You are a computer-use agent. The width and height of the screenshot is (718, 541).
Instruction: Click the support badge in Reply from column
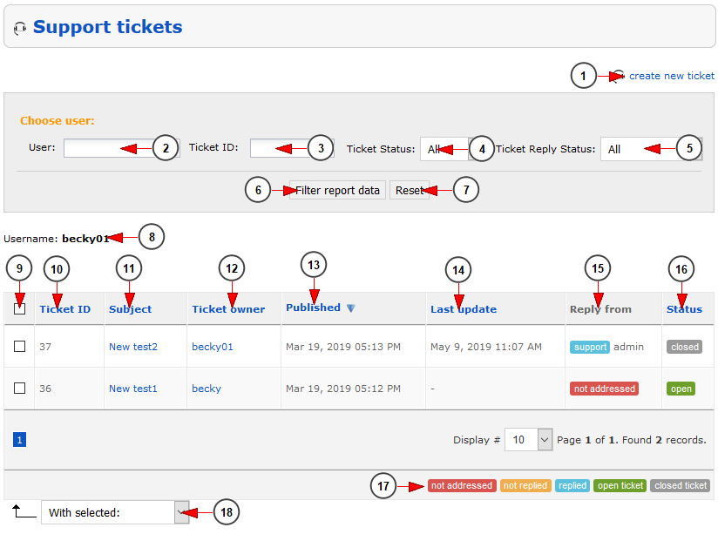590,347
